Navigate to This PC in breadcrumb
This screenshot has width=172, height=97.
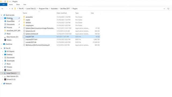(x=21, y=9)
